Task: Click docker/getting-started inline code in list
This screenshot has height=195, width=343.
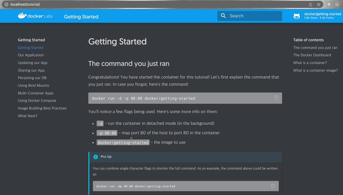Action: (x=123, y=142)
